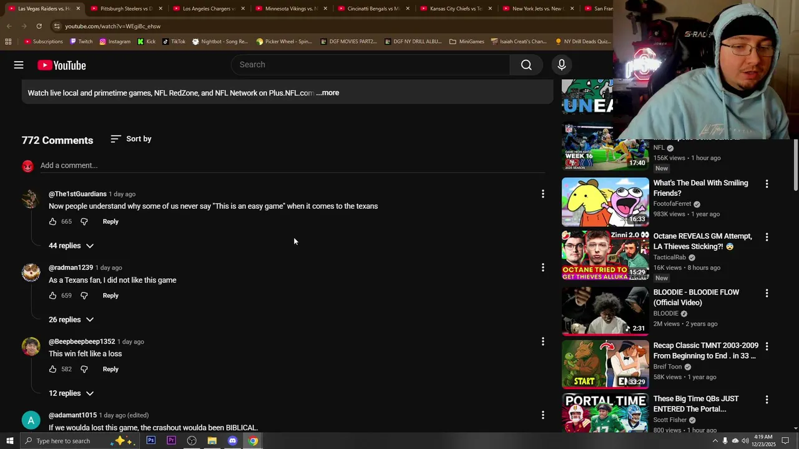Click the page vertical scrollbar
The width and height of the screenshot is (799, 449).
point(795,165)
